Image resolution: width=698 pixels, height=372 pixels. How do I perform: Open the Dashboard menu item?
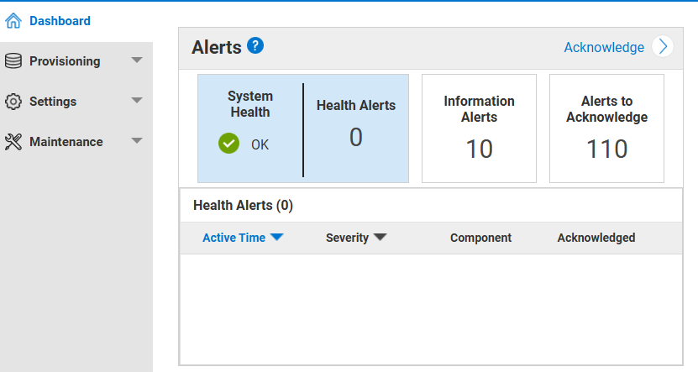[x=60, y=21]
